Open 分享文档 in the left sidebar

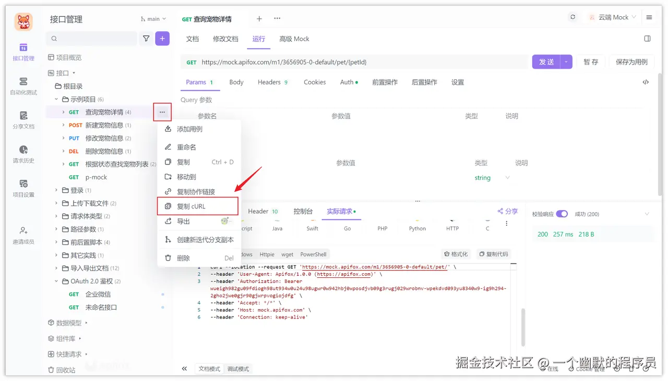23,120
